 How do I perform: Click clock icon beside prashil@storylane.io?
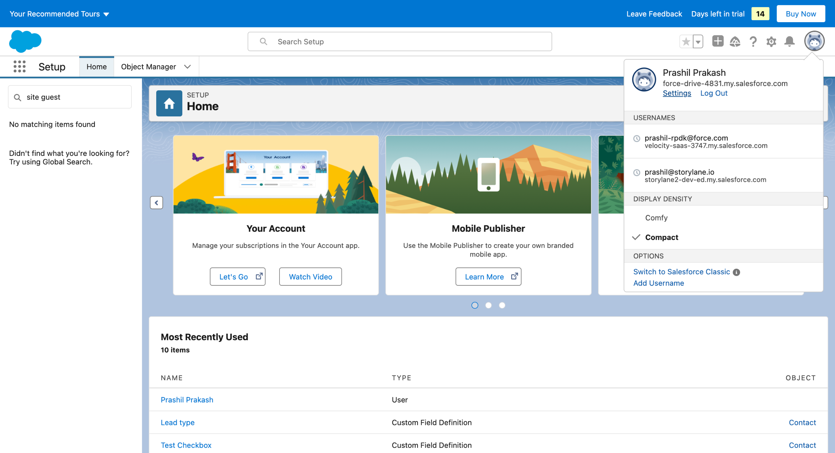[x=637, y=172]
